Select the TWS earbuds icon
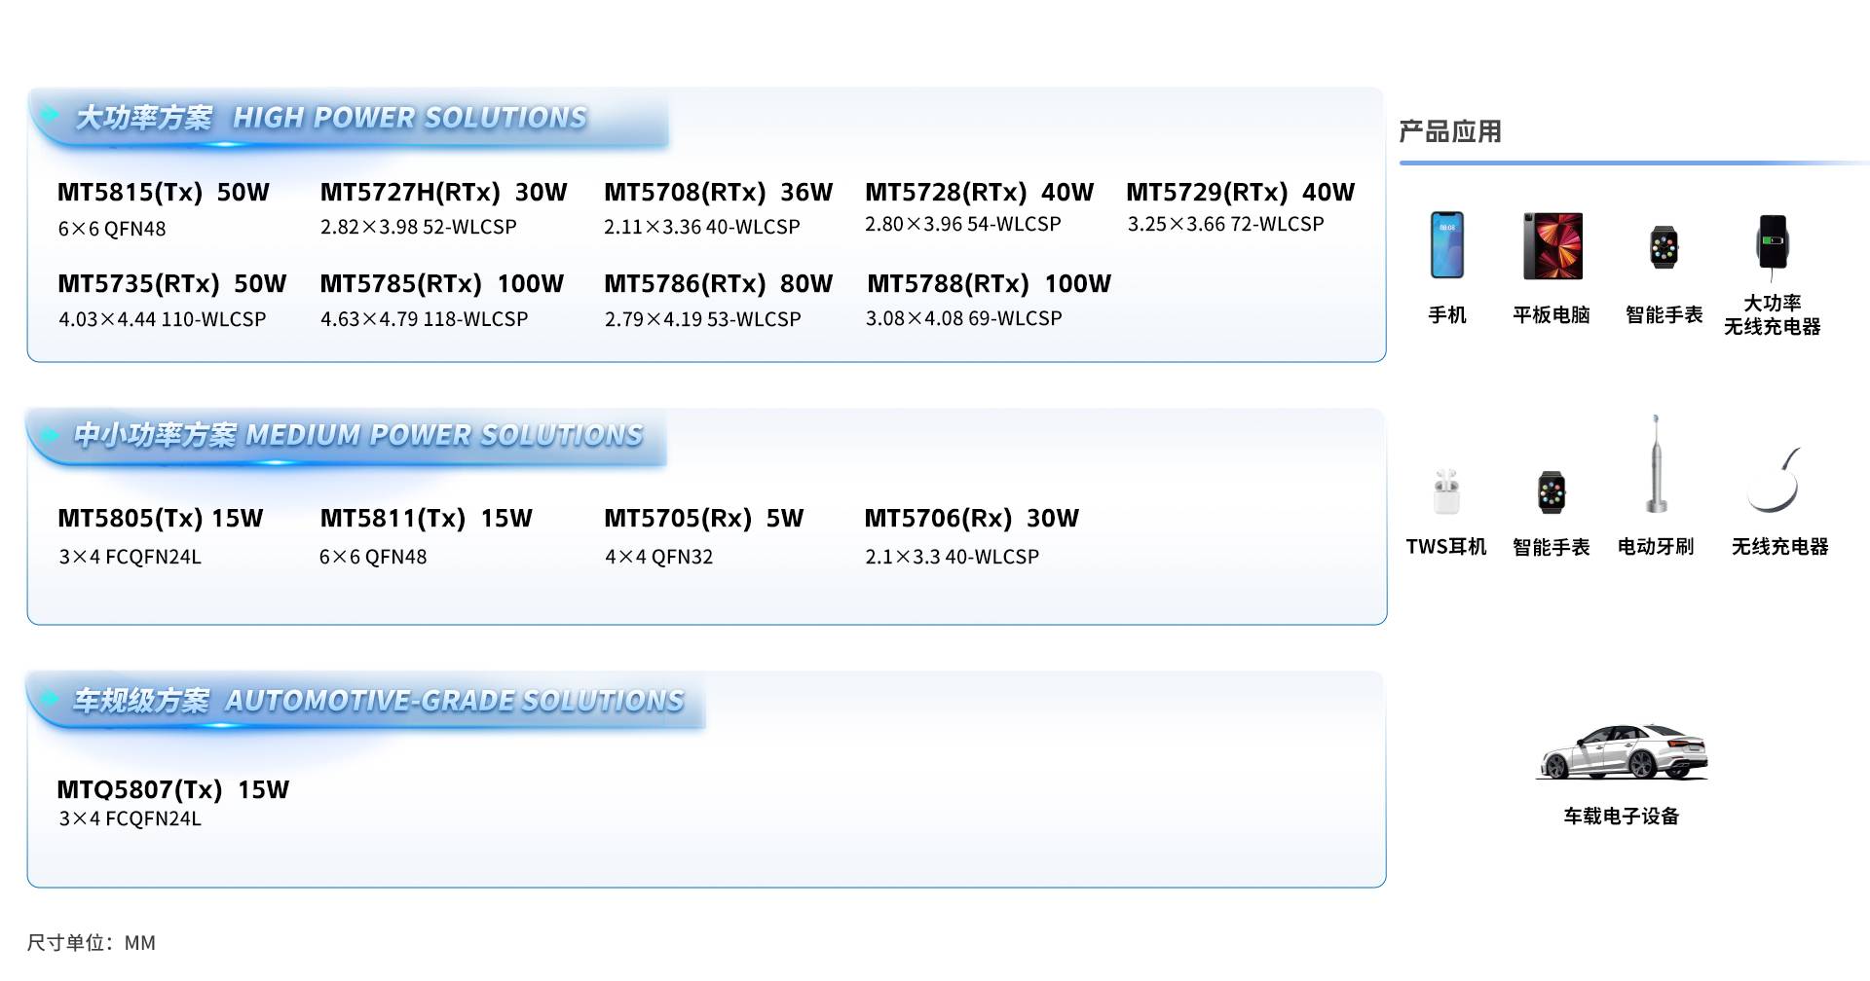Image resolution: width=1870 pixels, height=981 pixels. pos(1446,491)
